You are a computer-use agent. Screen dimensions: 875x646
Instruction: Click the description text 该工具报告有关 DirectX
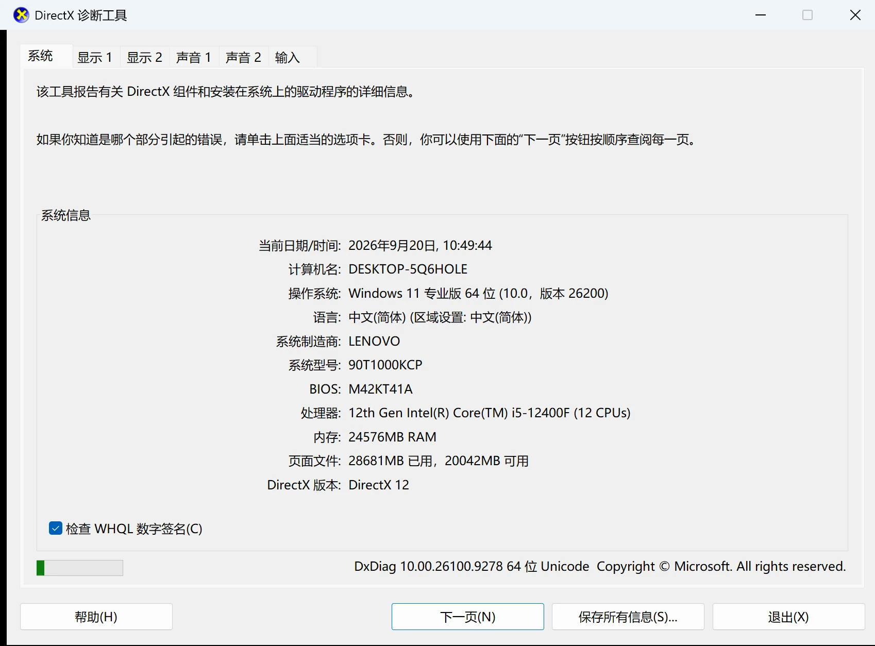(x=226, y=92)
